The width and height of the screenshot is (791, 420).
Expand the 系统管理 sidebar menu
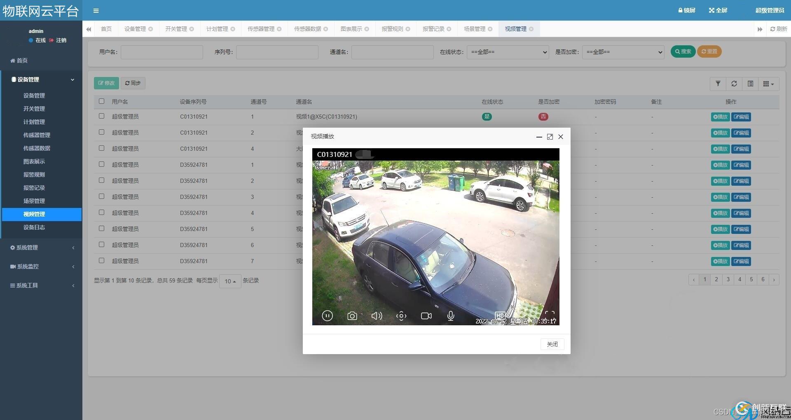tap(41, 247)
